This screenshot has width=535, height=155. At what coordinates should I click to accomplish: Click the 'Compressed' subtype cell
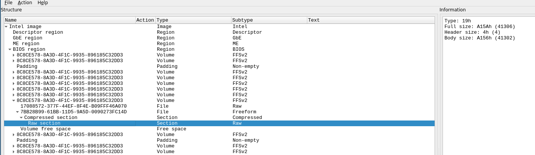tap(247, 117)
